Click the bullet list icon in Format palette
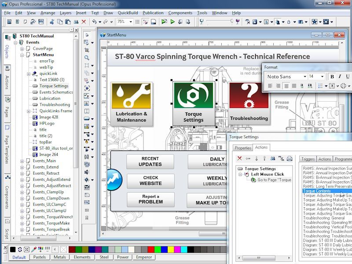Viewport: 352px width, 264px height. click(320, 85)
